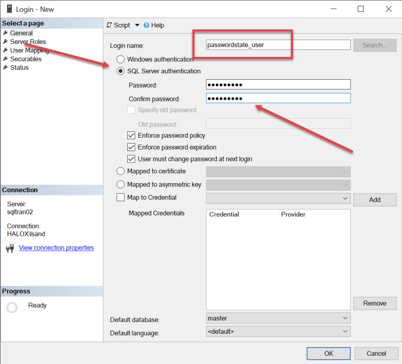Viewport: 402px width, 364px height.
Task: Uncheck Enforce password policy
Action: pyautogui.click(x=131, y=135)
